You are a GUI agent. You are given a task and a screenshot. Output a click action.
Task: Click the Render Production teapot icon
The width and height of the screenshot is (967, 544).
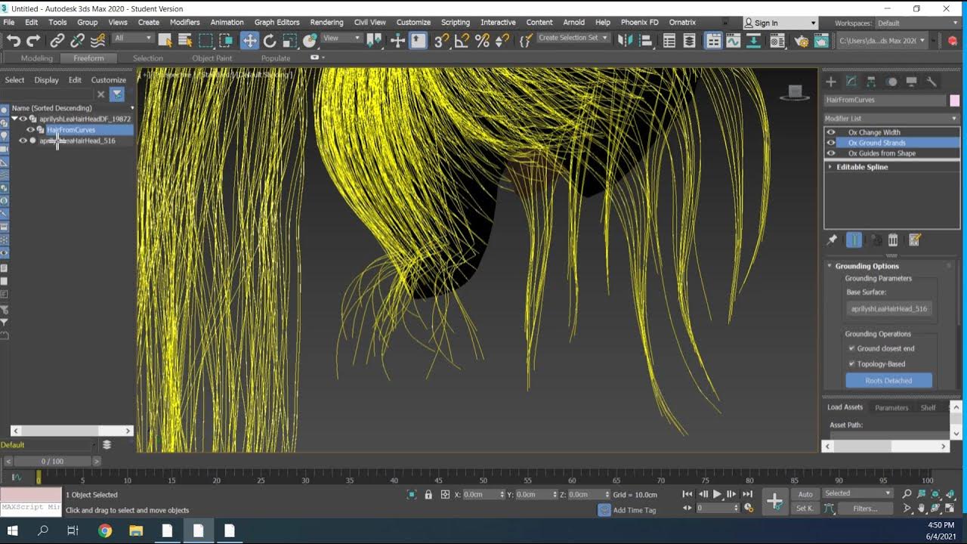[821, 41]
